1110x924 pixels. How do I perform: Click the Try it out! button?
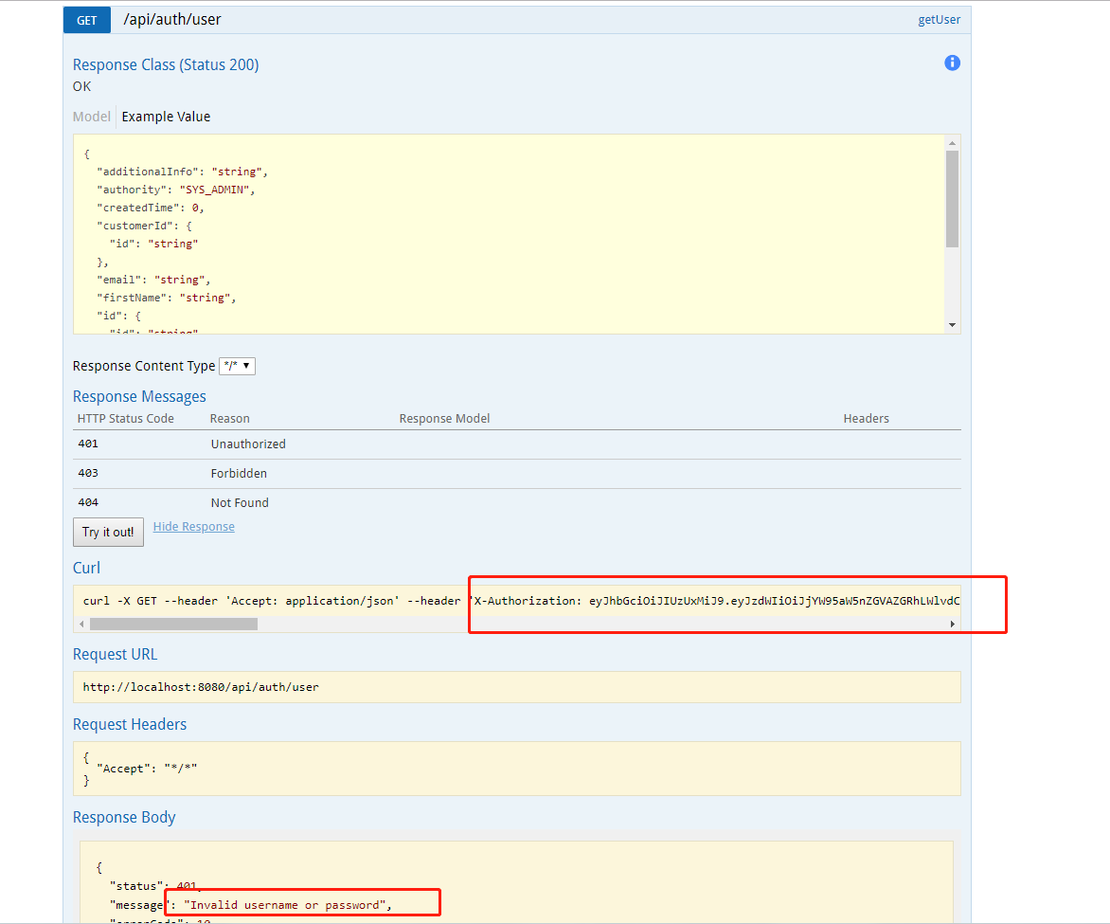click(107, 532)
